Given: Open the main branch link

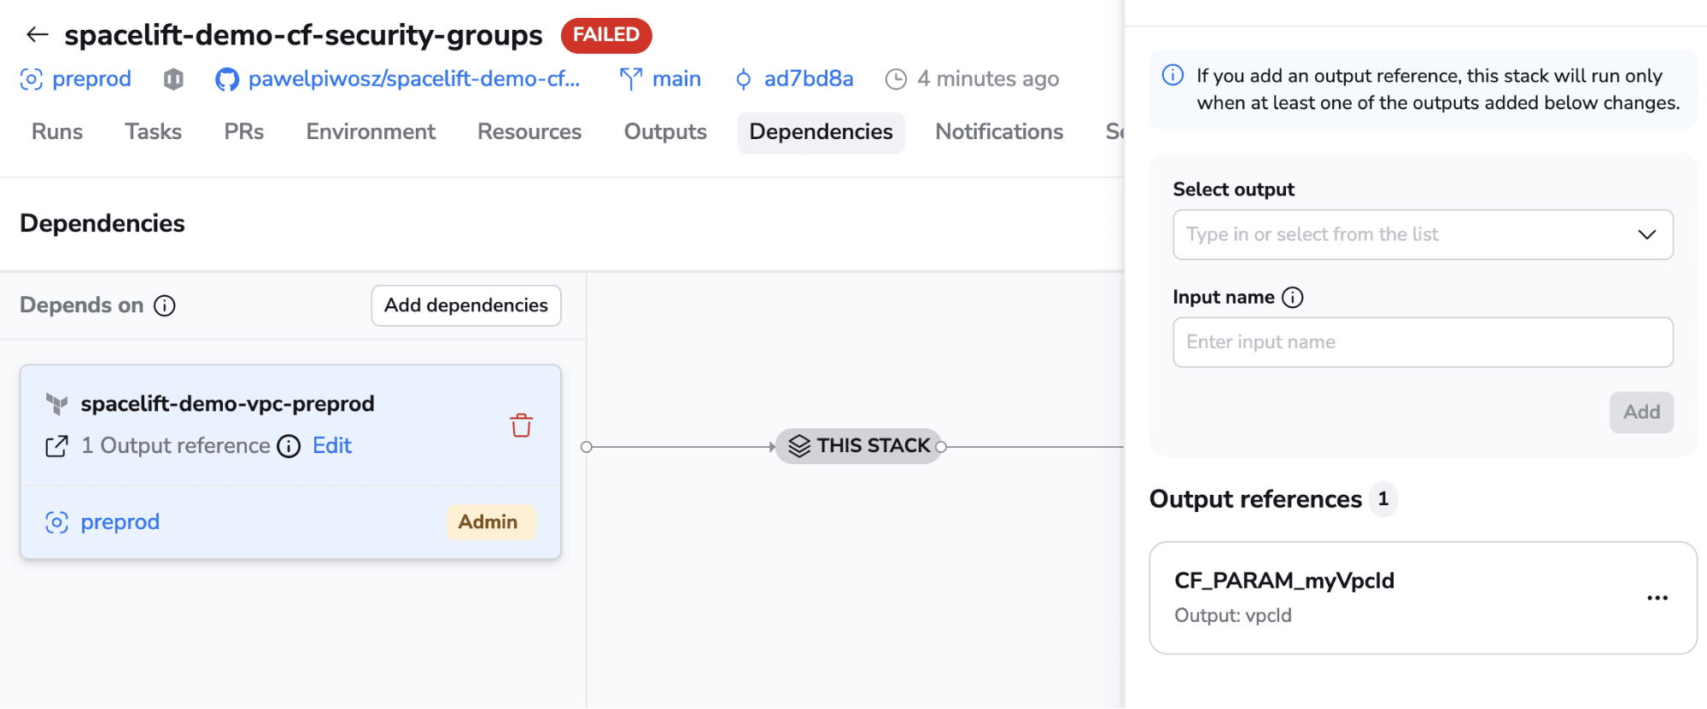Looking at the screenshot, I should click(676, 78).
